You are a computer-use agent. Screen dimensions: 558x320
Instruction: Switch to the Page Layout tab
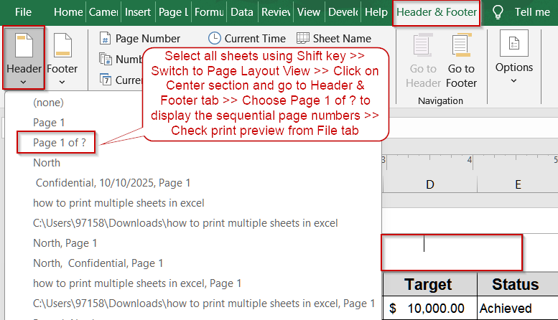click(173, 12)
